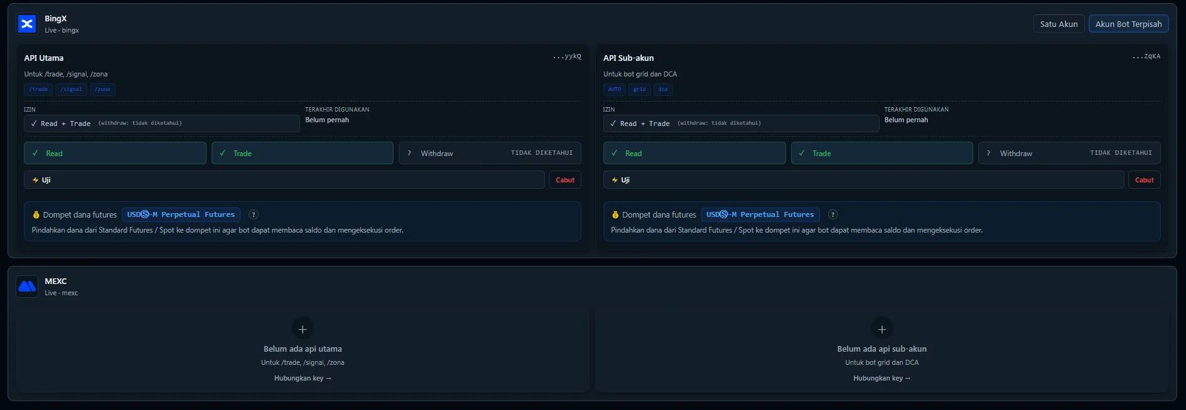
Task: Click the API Utama heading
Action: (x=44, y=58)
